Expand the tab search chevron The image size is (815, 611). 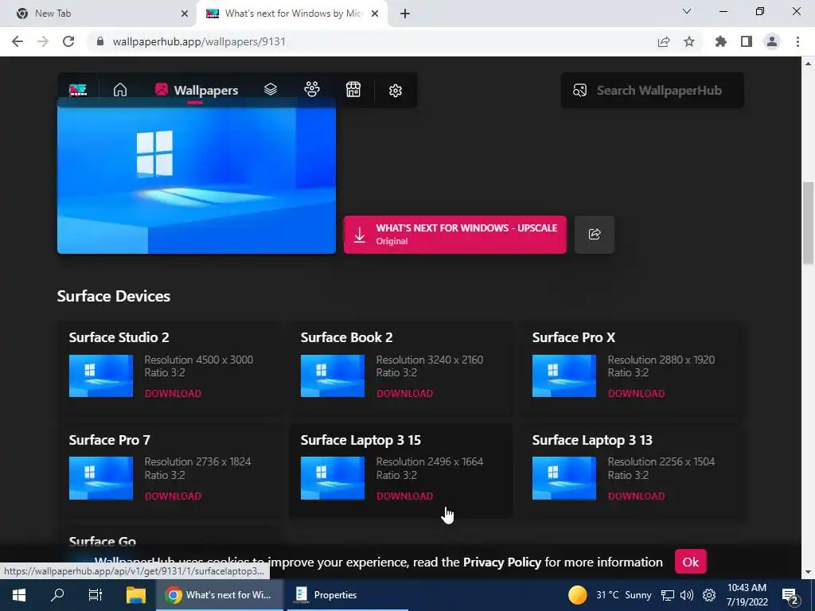[x=687, y=11]
